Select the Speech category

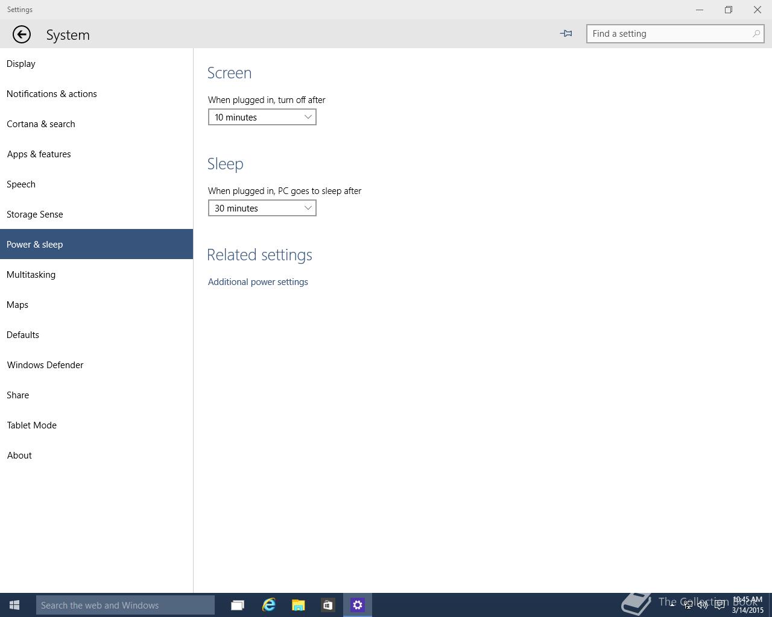point(96,184)
